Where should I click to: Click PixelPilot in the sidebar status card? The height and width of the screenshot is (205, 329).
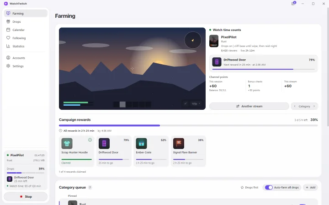point(17,155)
